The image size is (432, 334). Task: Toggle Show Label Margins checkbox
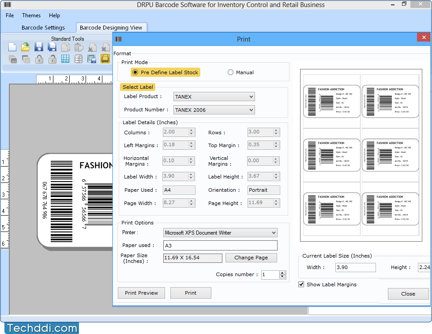pos(301,285)
